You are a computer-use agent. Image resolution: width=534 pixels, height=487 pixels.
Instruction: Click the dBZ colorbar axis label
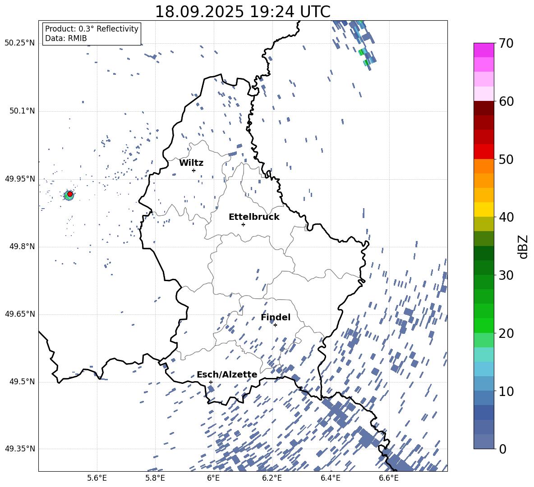pyautogui.click(x=523, y=247)
